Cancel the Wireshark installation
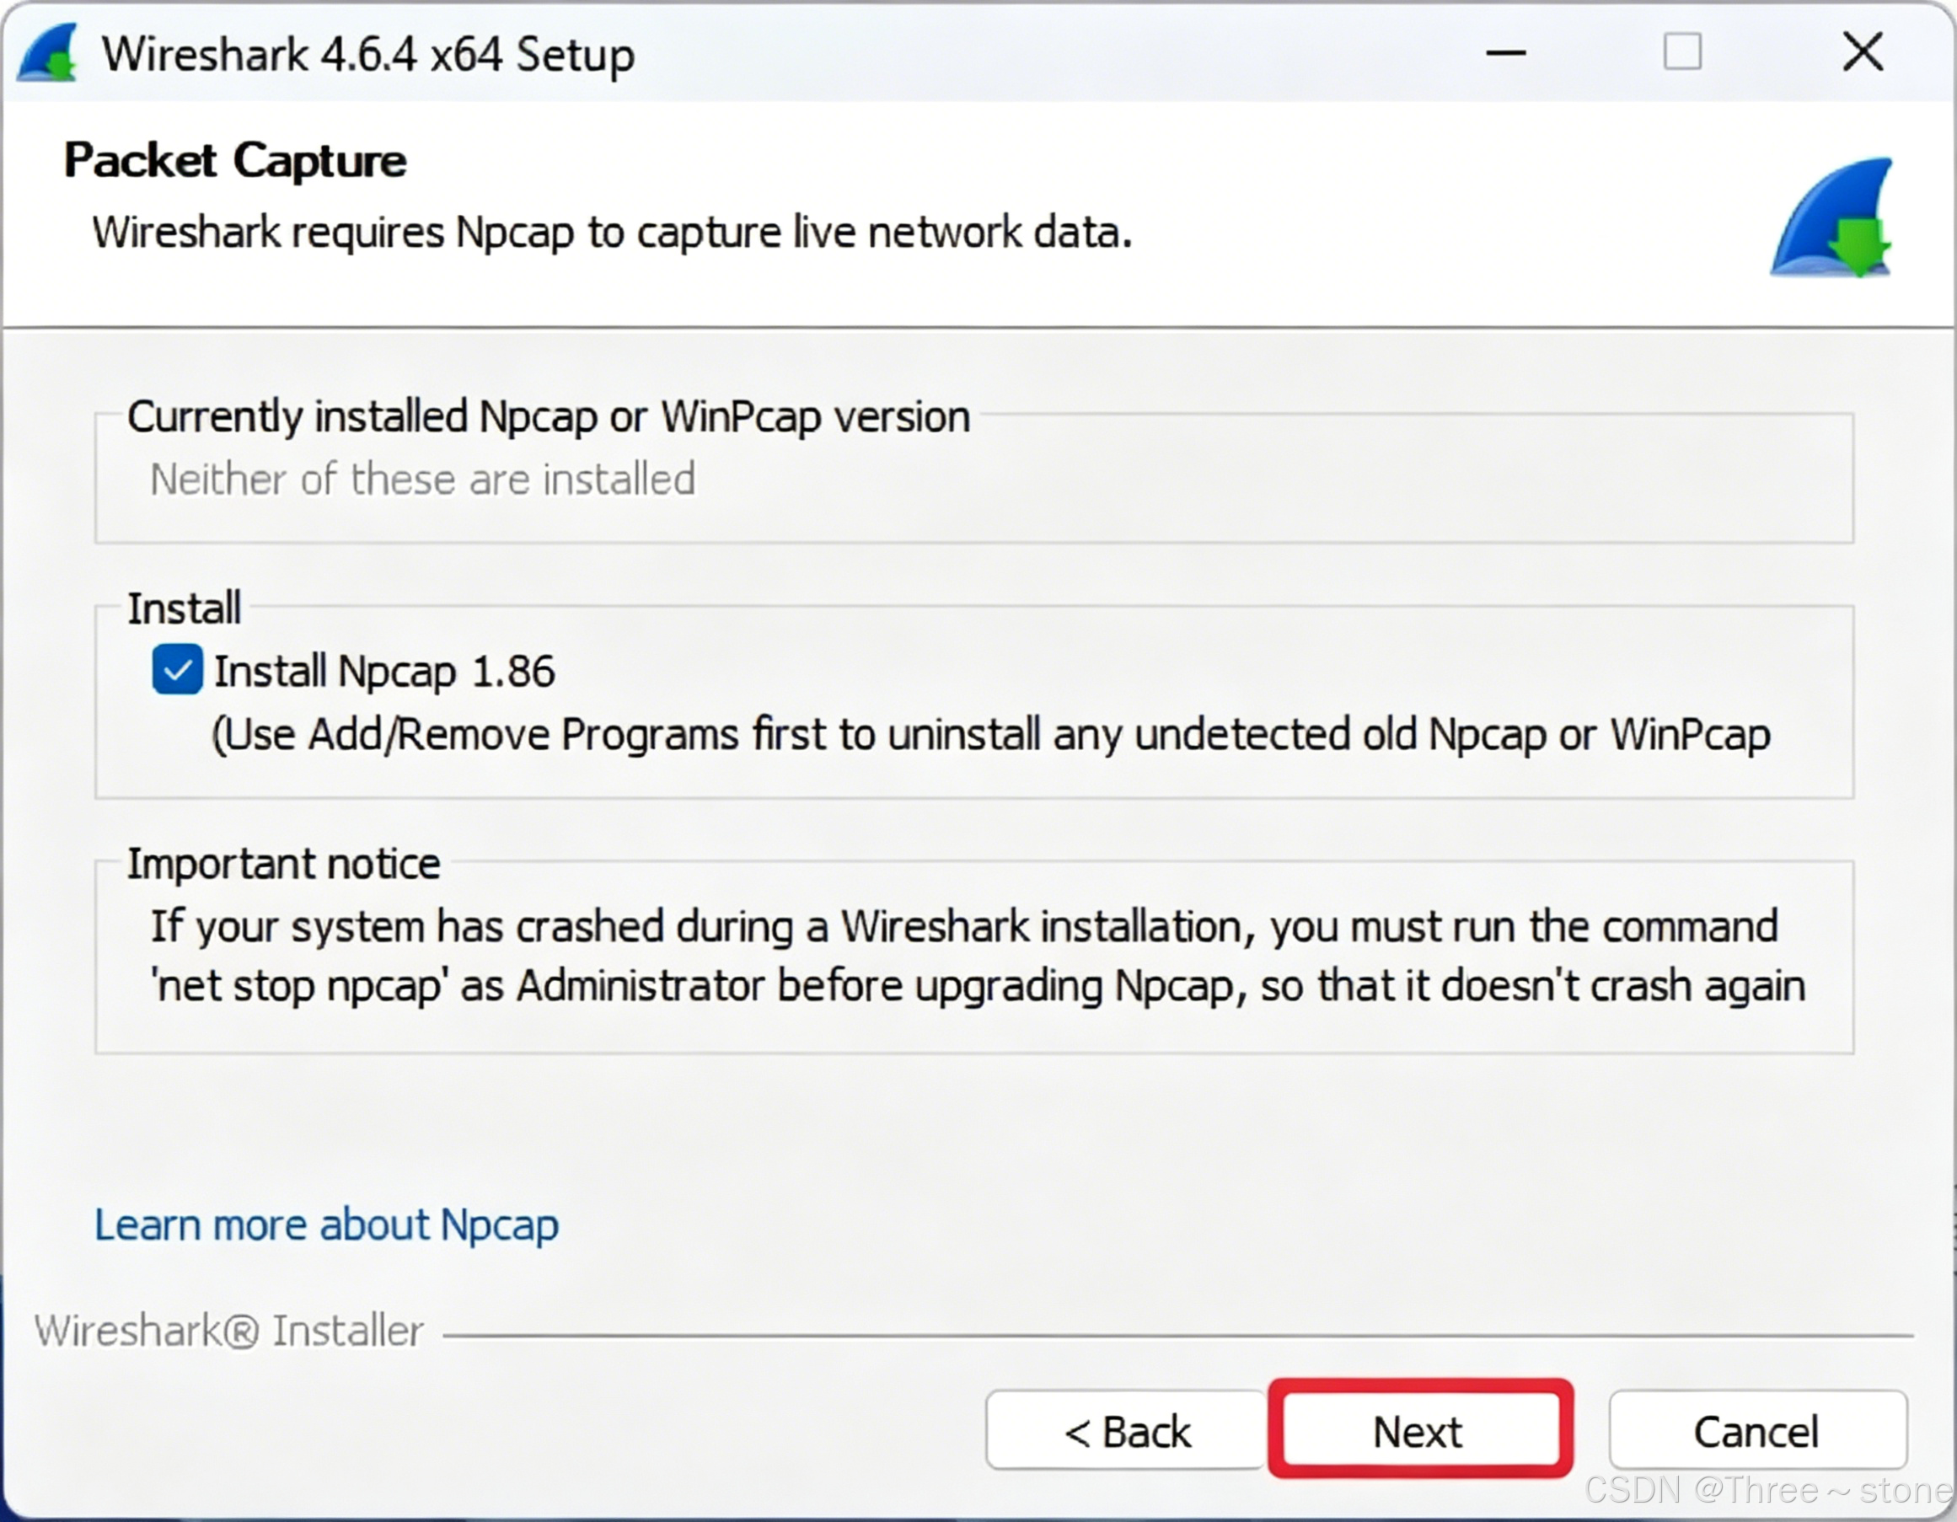This screenshot has width=1957, height=1522. tap(1756, 1431)
